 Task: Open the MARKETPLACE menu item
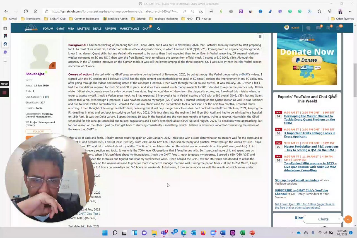(x=129, y=28)
